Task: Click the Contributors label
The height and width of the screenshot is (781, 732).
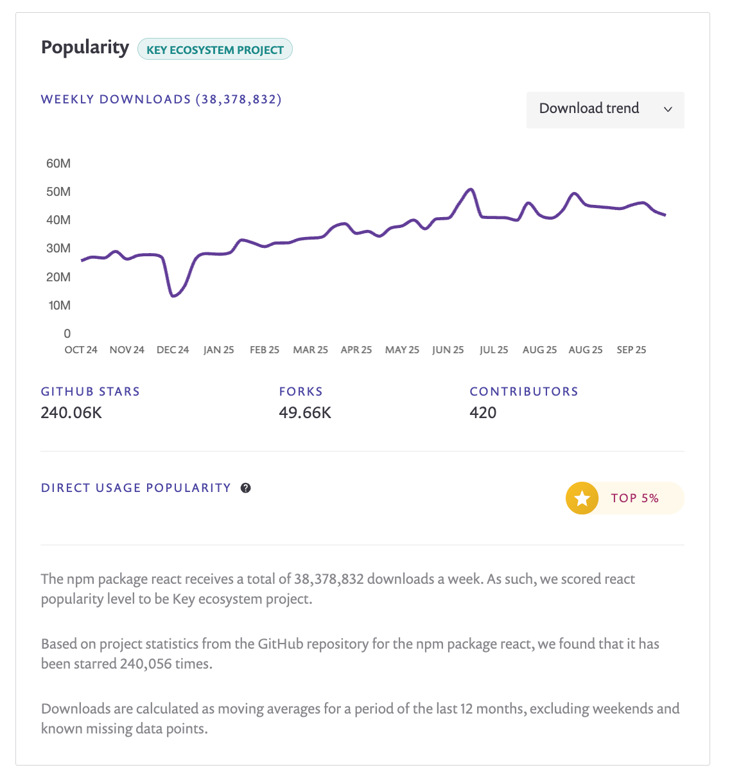Action: pos(524,392)
